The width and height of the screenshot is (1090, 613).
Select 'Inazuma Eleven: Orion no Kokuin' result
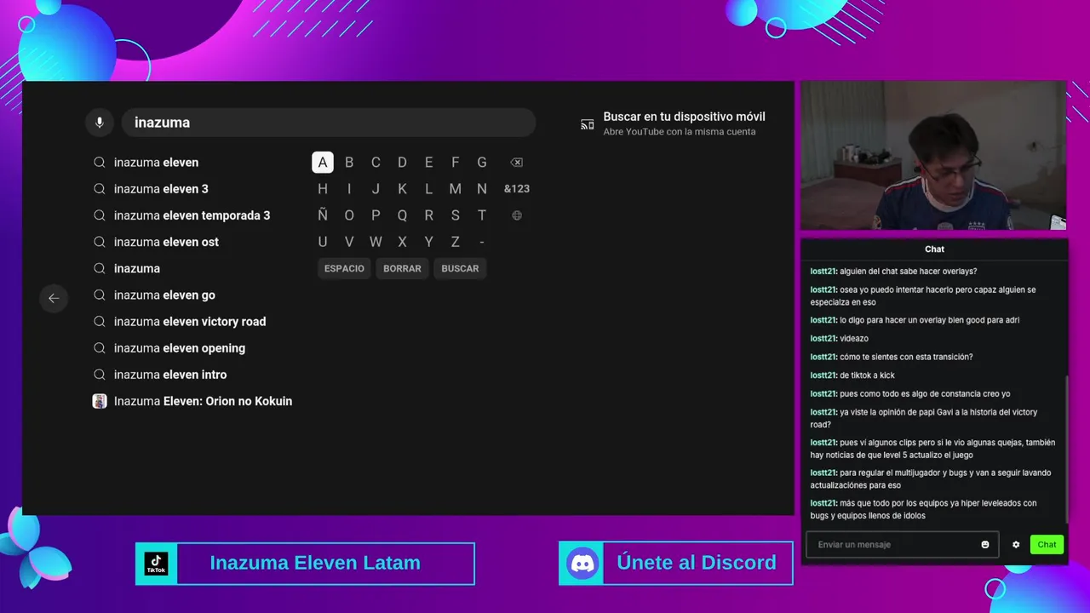pyautogui.click(x=203, y=401)
